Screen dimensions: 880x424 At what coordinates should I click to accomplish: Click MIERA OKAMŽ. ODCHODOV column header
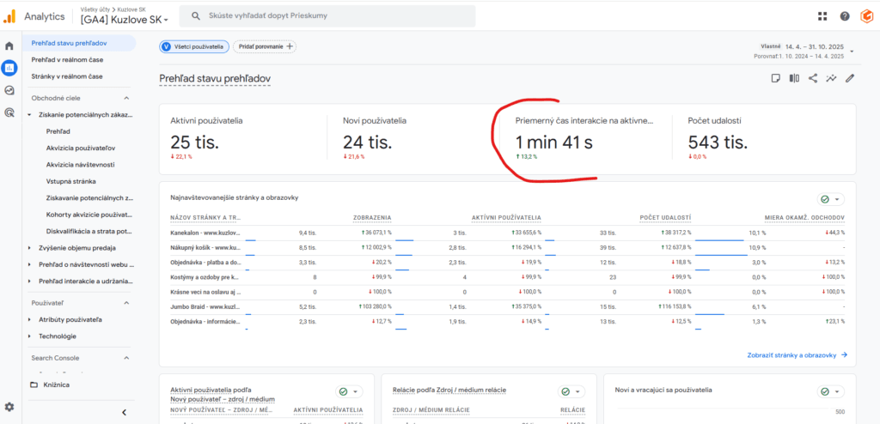point(804,217)
